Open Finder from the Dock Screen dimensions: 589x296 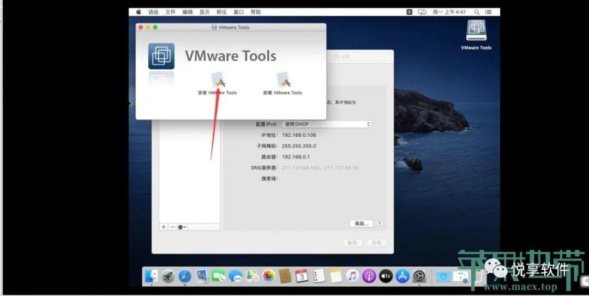click(x=152, y=276)
